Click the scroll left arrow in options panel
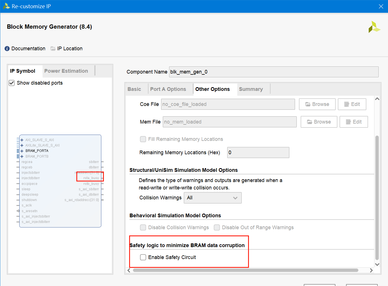 pyautogui.click(x=129, y=270)
